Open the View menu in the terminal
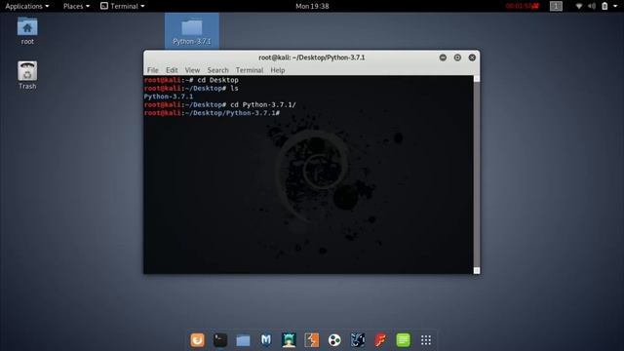This screenshot has width=624, height=351. click(x=192, y=70)
